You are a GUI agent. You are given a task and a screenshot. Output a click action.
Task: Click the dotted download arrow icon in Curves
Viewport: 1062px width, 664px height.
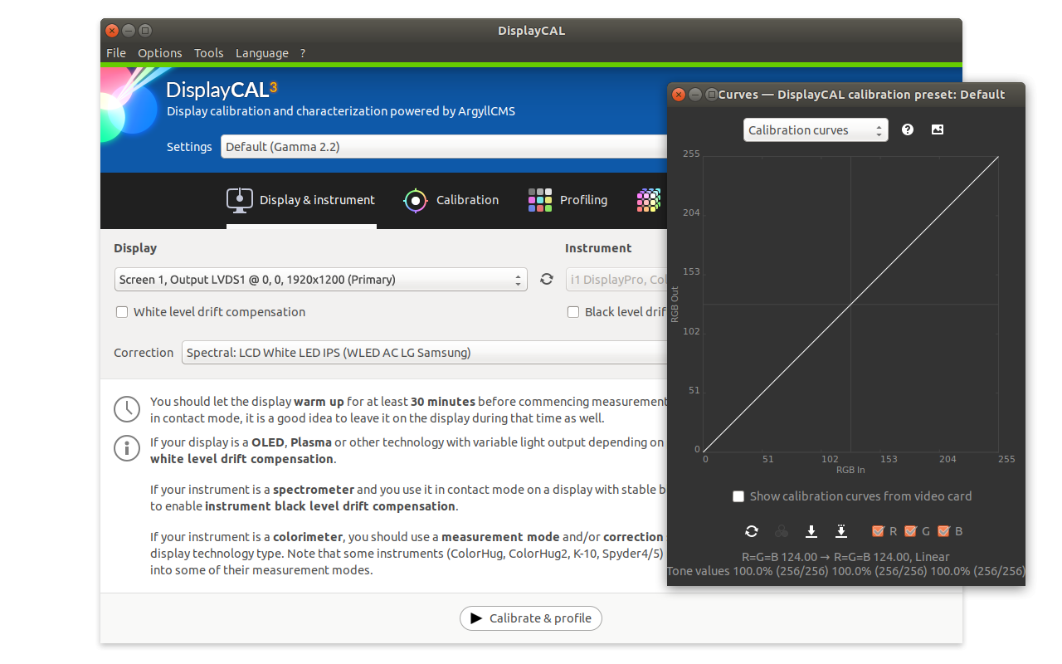[x=841, y=531]
